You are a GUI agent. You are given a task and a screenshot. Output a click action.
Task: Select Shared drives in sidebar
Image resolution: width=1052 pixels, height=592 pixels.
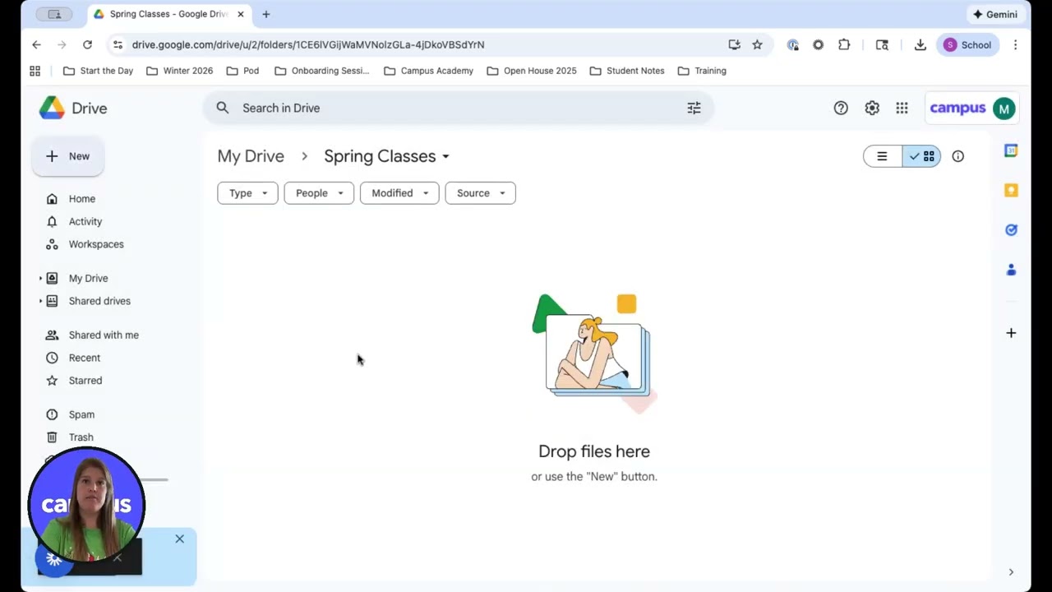pyautogui.click(x=99, y=301)
